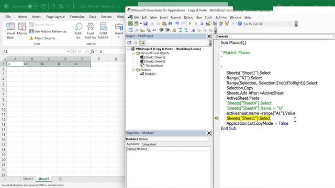
Task: Reset the macro with the stop icon
Action: 202,23
